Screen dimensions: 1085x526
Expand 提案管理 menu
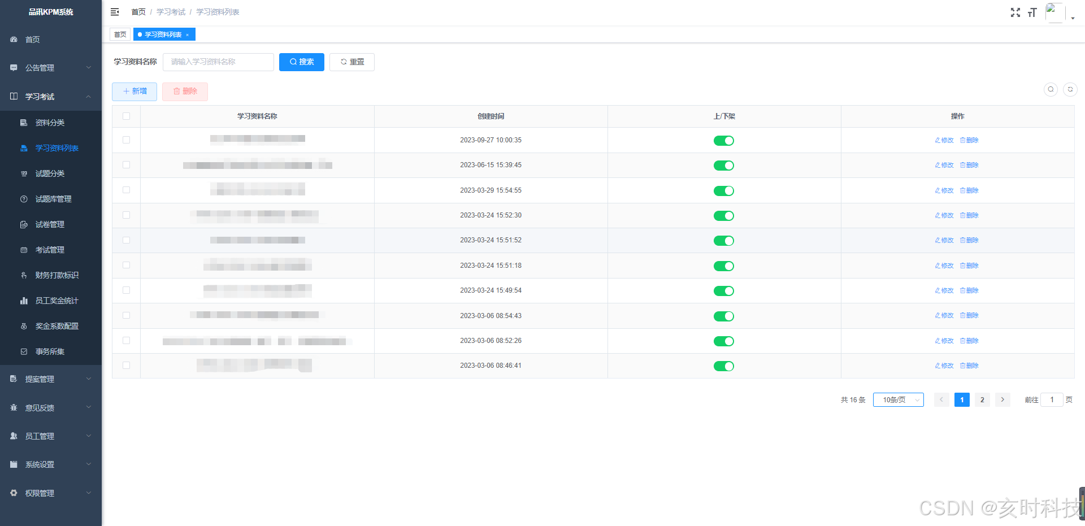51,379
